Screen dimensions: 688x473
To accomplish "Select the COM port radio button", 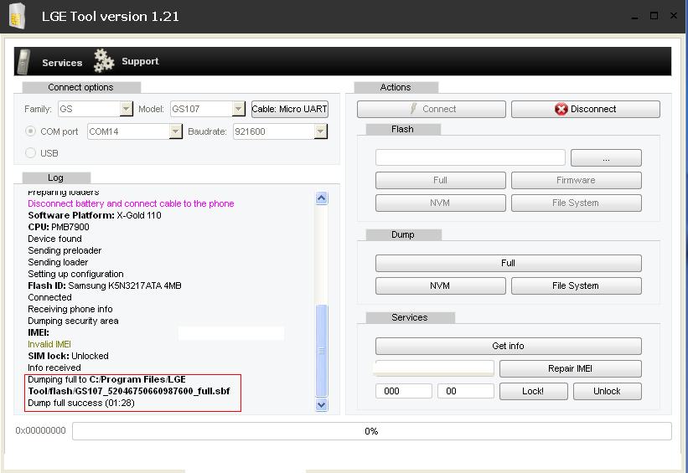I will pos(31,131).
